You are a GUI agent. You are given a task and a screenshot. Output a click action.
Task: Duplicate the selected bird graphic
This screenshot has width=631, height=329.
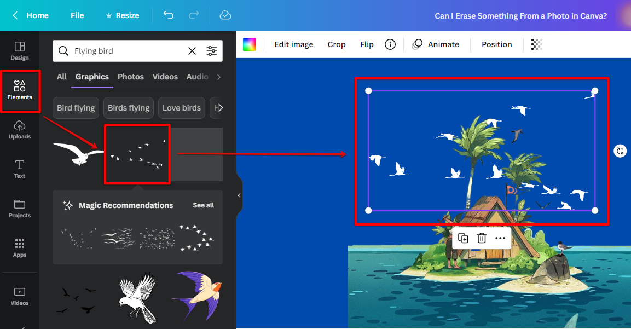[463, 238]
